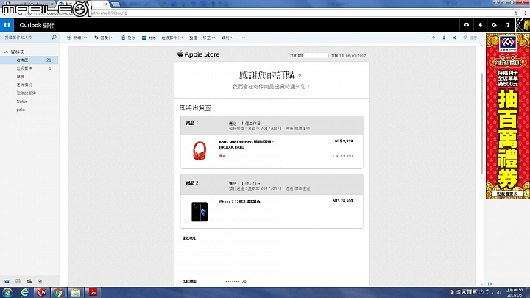This screenshot has width=530, height=298.
Task: Open the Categories dropdown
Action: point(227,38)
